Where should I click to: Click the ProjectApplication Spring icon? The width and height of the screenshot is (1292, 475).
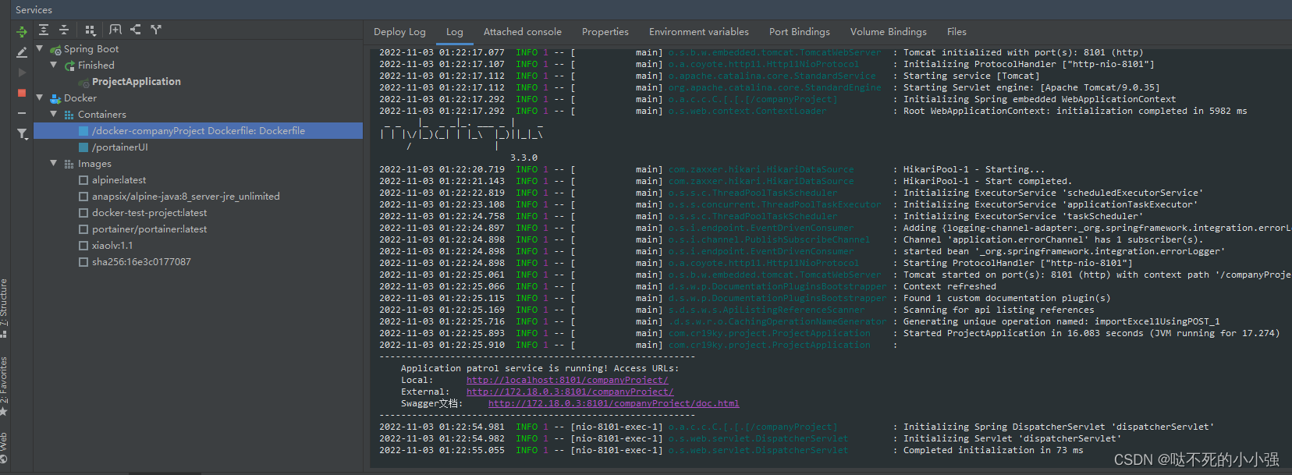(x=83, y=82)
